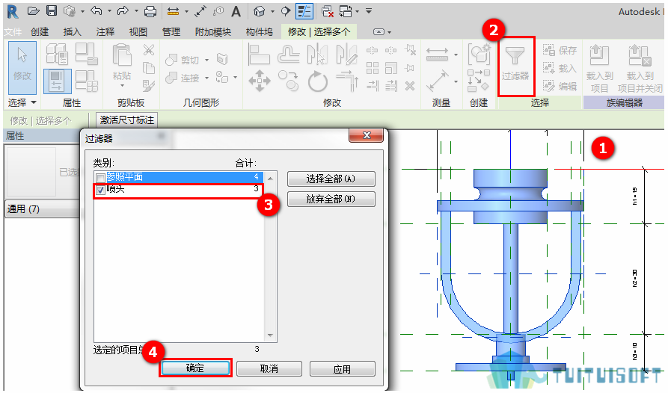Switch to the 创建 ribbon tab
668x393 pixels.
click(x=40, y=32)
